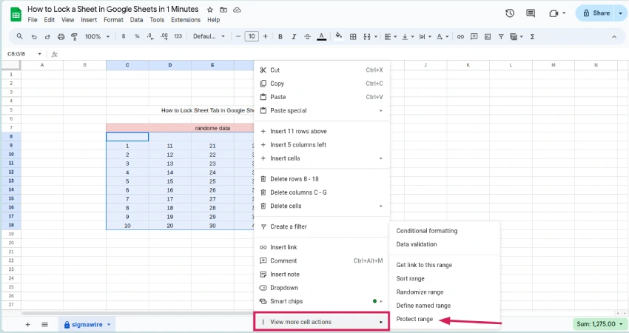Open the Insert menu
The height and width of the screenshot is (333, 629).
click(89, 20)
